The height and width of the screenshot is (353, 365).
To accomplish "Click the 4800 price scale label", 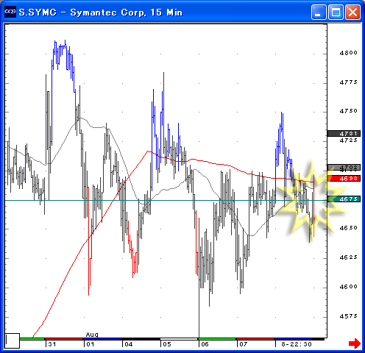I will click(348, 53).
